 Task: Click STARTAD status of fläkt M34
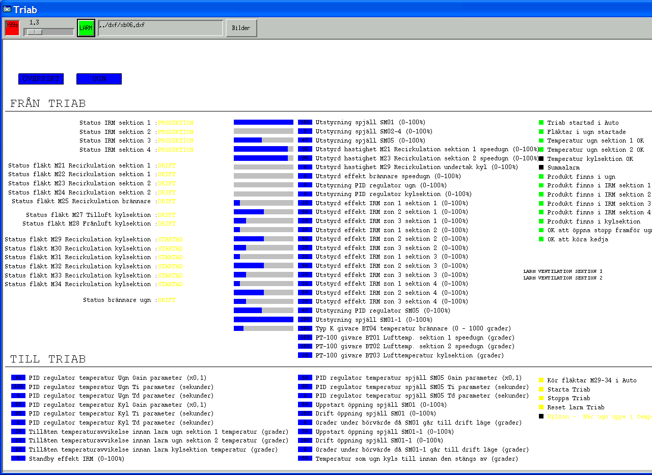tap(170, 285)
